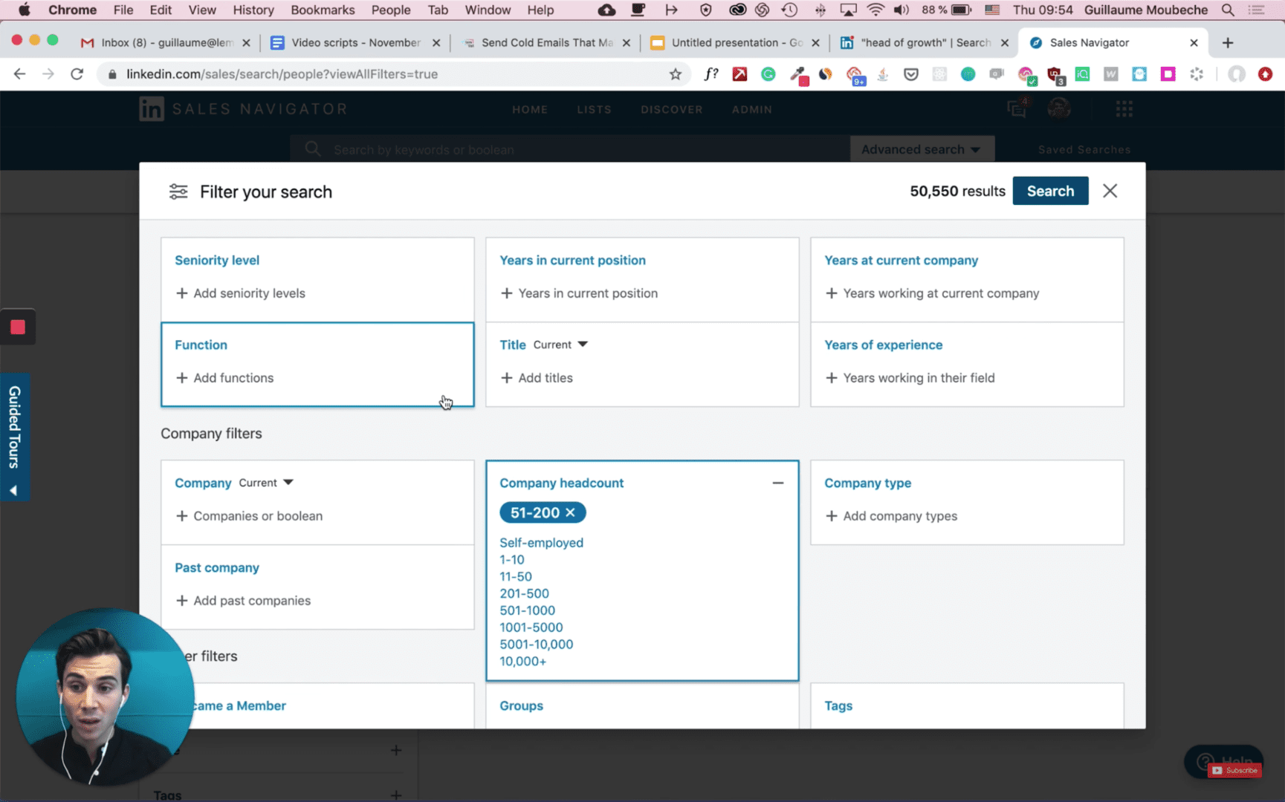
Task: Reload the current page
Action: tap(77, 74)
